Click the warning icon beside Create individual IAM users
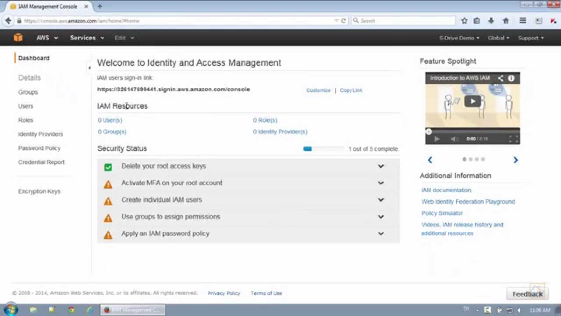 pyautogui.click(x=108, y=201)
